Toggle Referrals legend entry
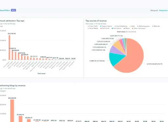Viewport: 168px width, 122px height. 156,26
